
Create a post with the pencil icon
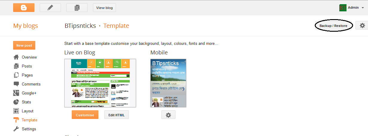(50, 7)
